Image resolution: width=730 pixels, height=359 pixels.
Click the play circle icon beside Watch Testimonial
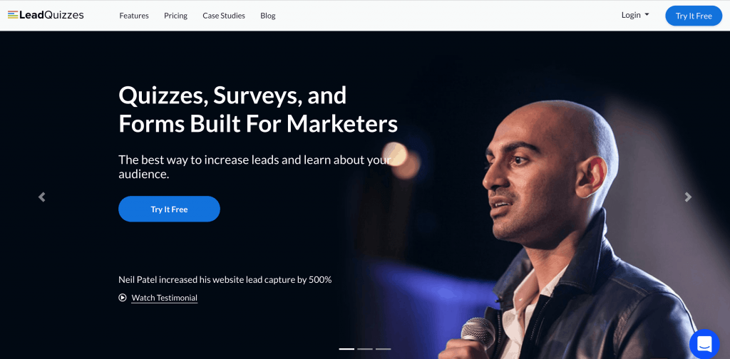(x=123, y=298)
